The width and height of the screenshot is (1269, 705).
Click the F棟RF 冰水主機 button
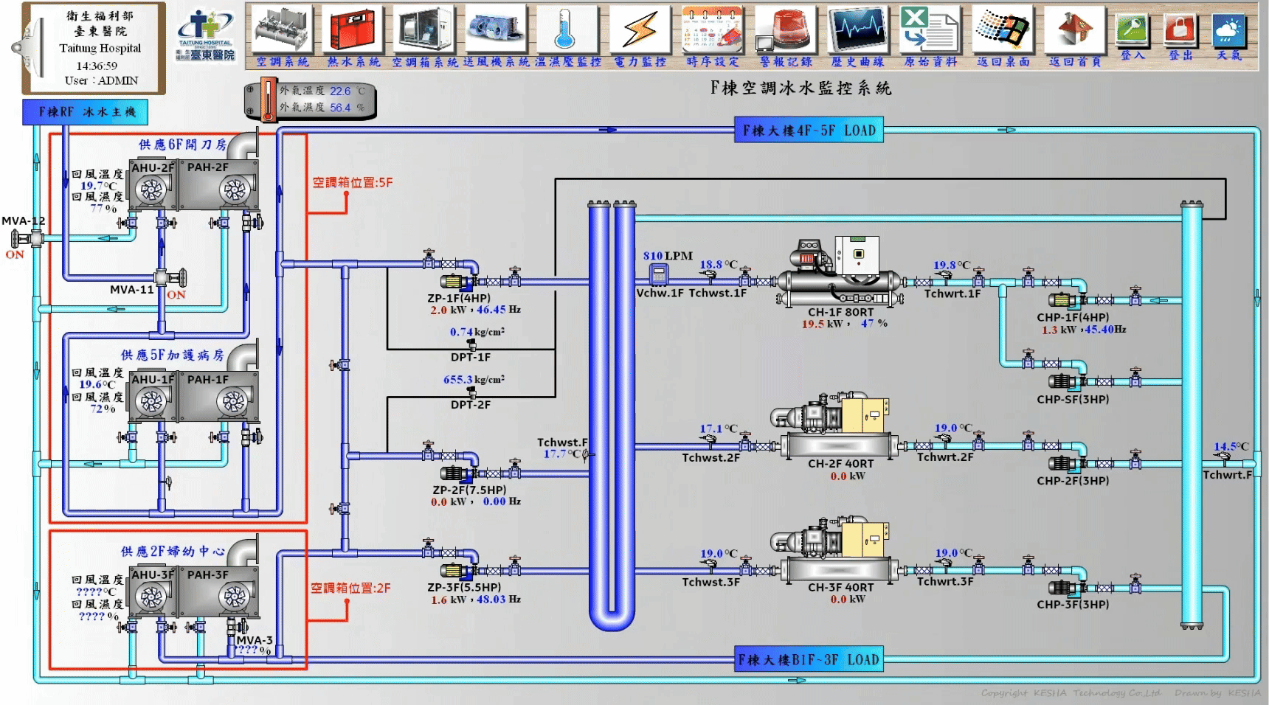pyautogui.click(x=86, y=112)
